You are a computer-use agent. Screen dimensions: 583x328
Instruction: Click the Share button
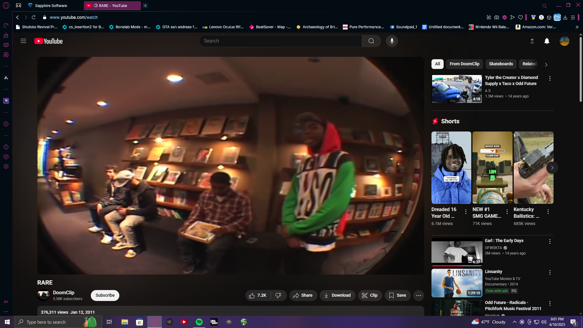(303, 296)
